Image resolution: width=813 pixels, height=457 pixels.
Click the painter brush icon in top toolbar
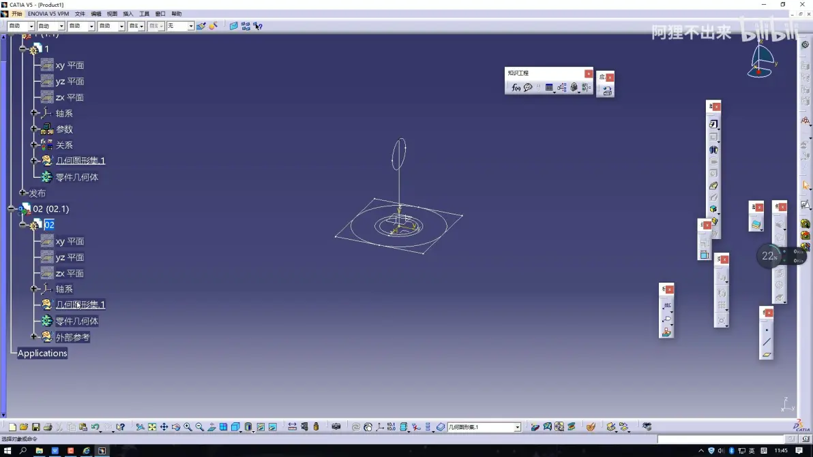click(201, 26)
